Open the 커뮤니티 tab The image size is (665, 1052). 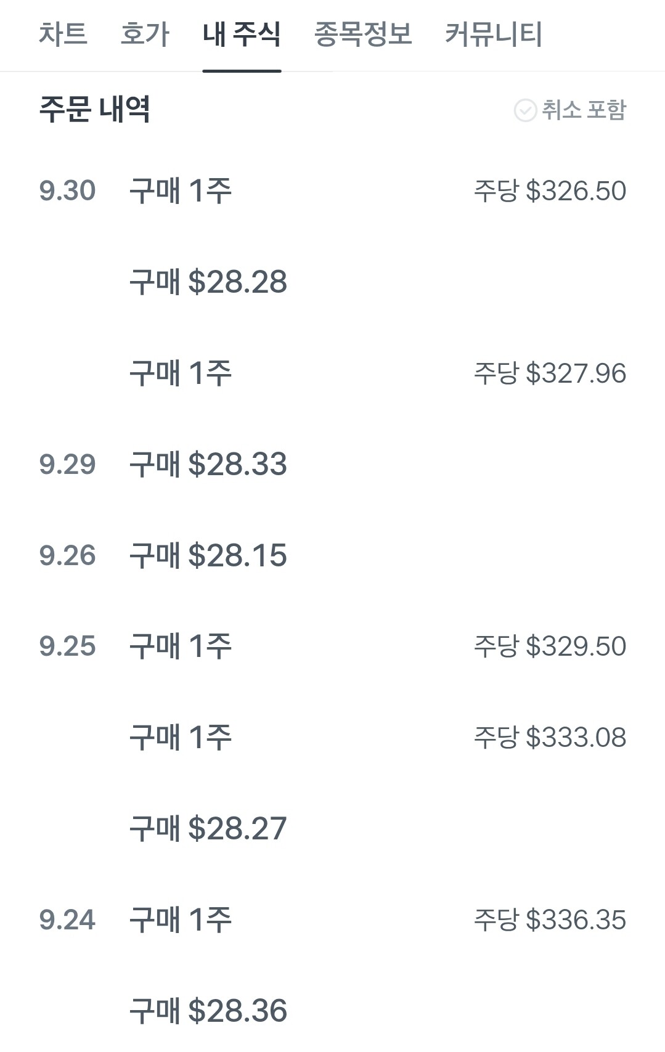(494, 35)
